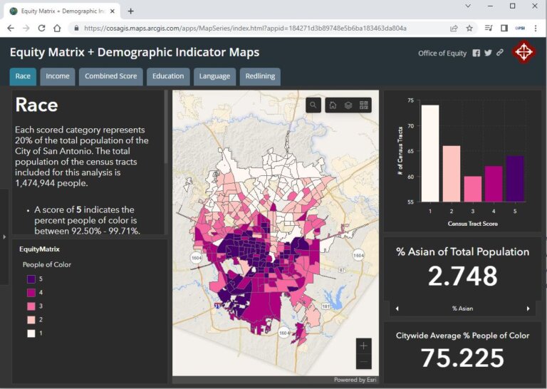Image resolution: width=547 pixels, height=389 pixels.
Task: Open the map layers list
Action: click(348, 105)
